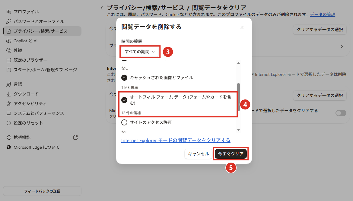The height and width of the screenshot is (201, 353).
Task: Click the dialog list scroll down arrow
Action: pos(238,130)
